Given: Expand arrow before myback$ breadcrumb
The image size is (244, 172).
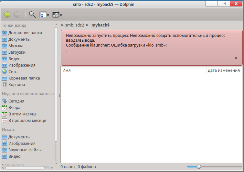Looking at the screenshot, I should 88,25.
